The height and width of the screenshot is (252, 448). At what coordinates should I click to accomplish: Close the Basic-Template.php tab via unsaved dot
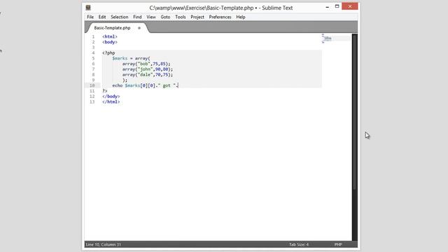139,28
